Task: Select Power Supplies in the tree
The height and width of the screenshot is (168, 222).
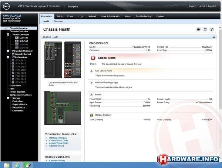Action: tap(17, 92)
